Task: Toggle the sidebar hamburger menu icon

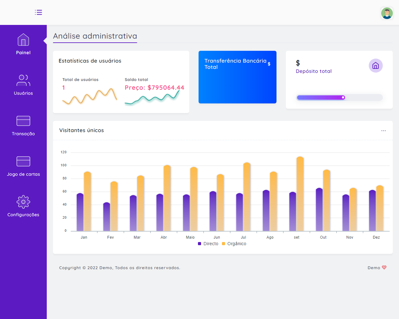Action: (38, 12)
